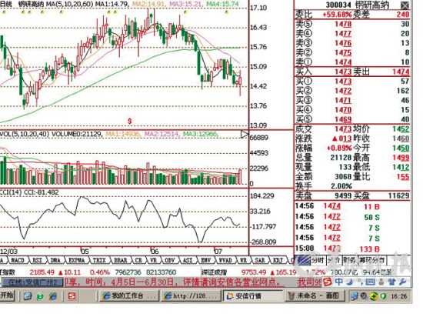Viewport: 423px width, 317px height.
Task: Switch to 我的工作台 taskbar window
Action: click(x=129, y=296)
